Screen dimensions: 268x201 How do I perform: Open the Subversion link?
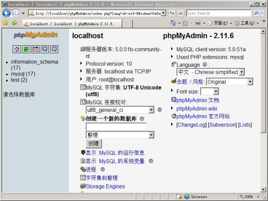[222, 125]
